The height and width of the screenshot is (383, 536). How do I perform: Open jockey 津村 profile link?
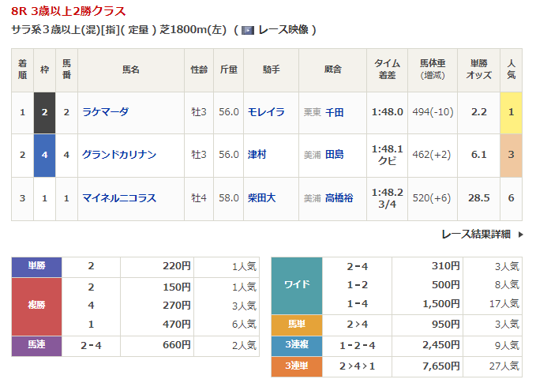[x=257, y=155]
